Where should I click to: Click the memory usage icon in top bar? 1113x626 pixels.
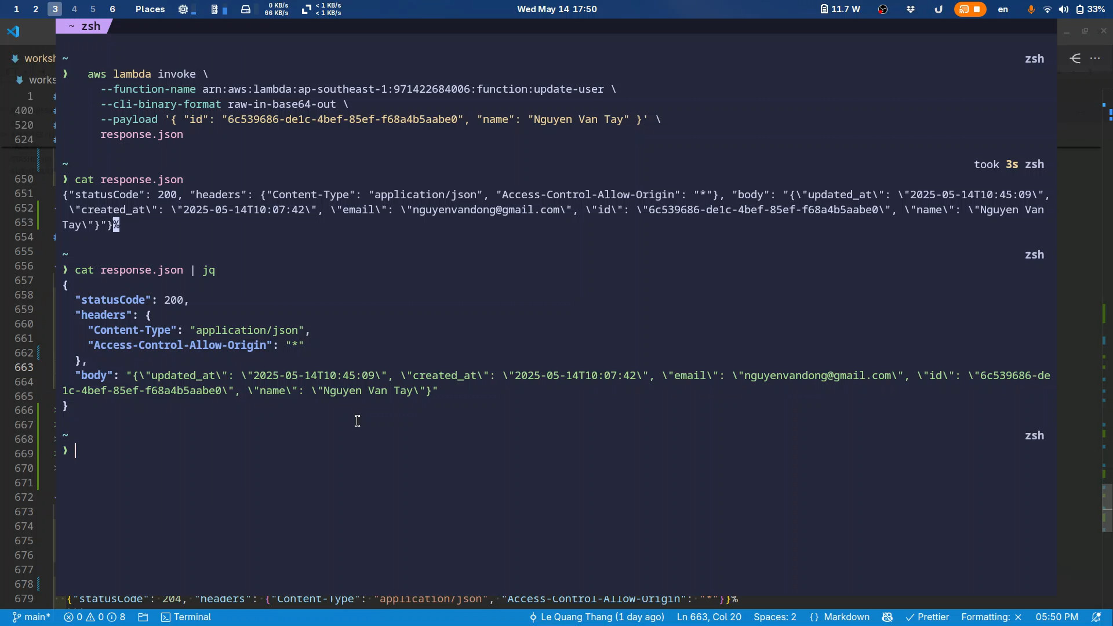[214, 9]
